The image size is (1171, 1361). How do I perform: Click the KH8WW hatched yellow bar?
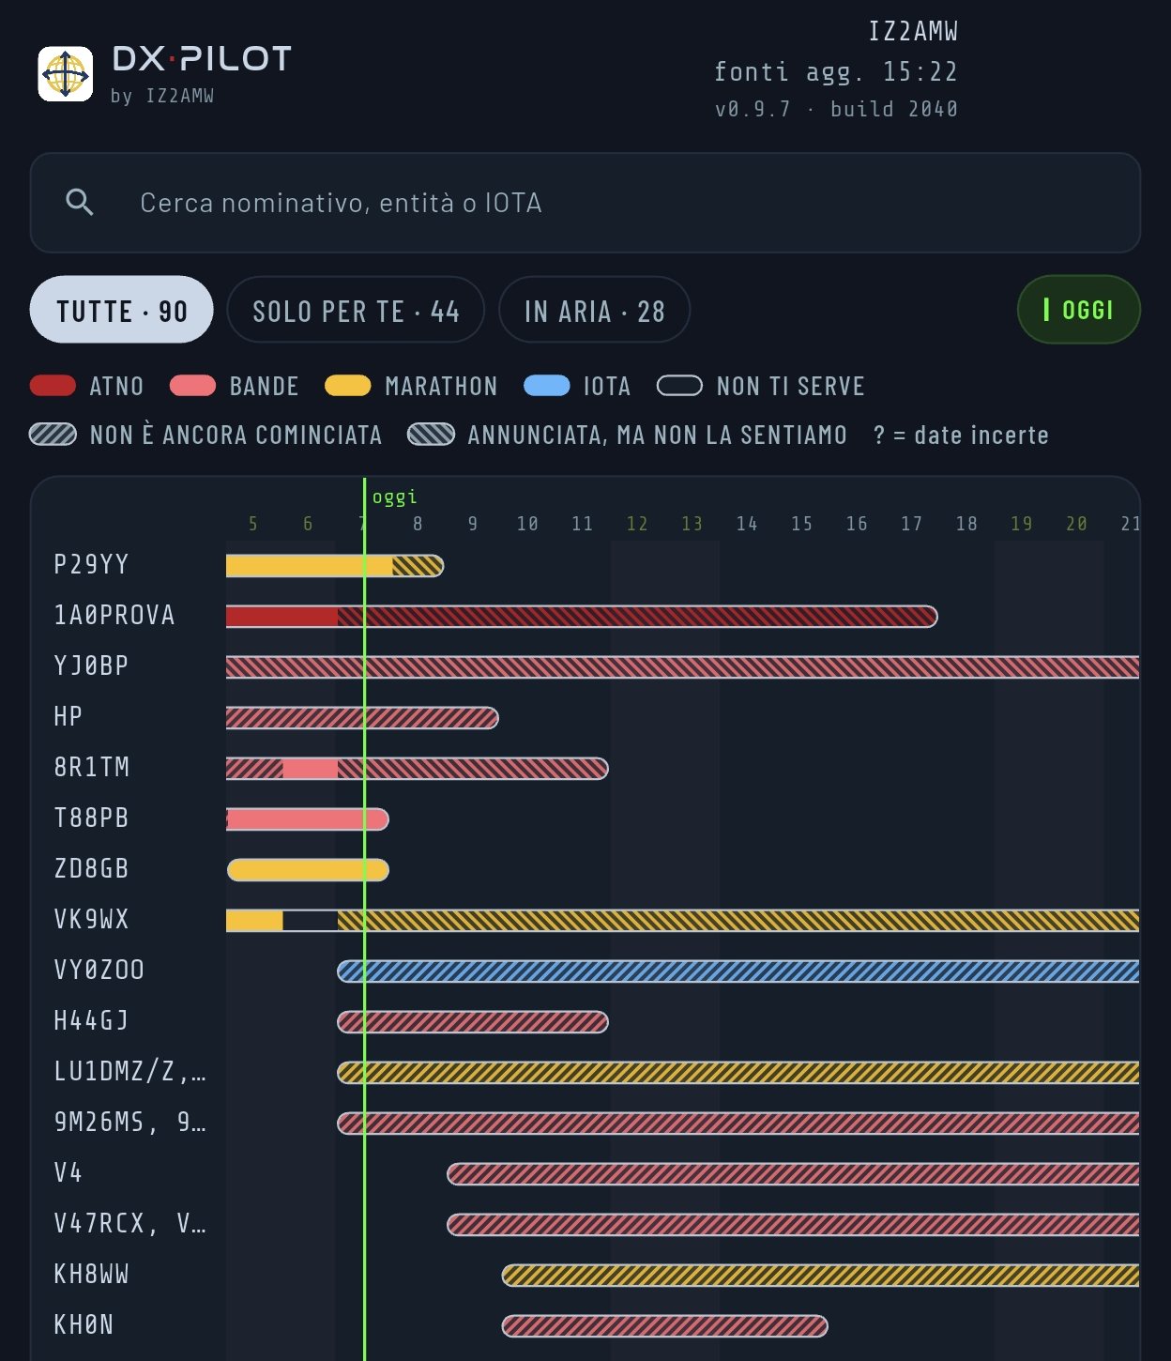tap(821, 1276)
